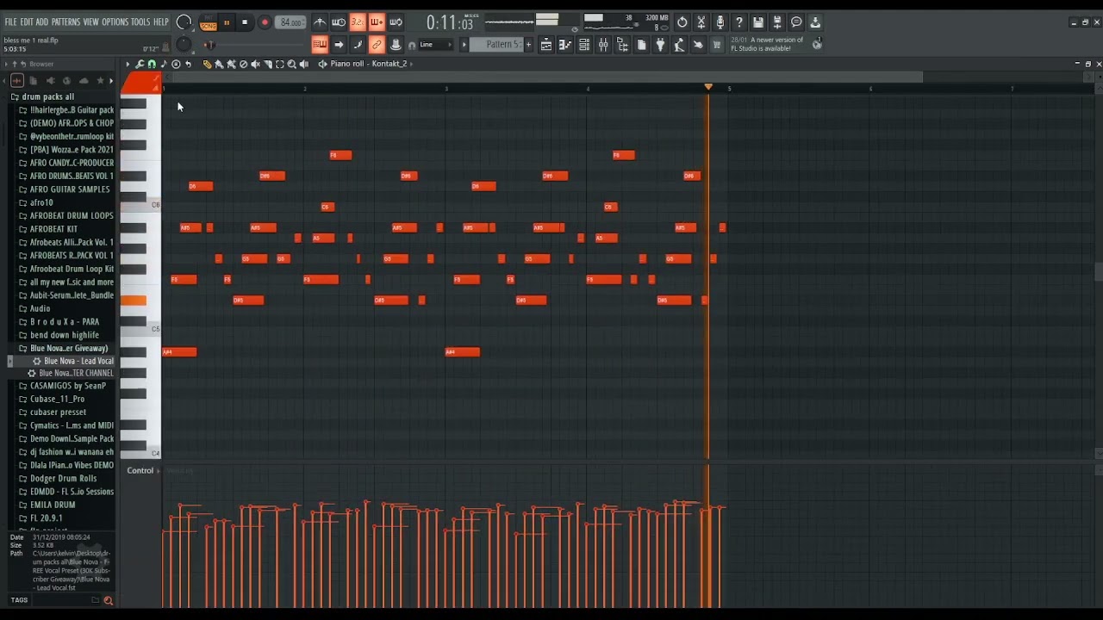The height and width of the screenshot is (620, 1103).
Task: Toggle the piano roll snap magnet
Action: point(152,64)
